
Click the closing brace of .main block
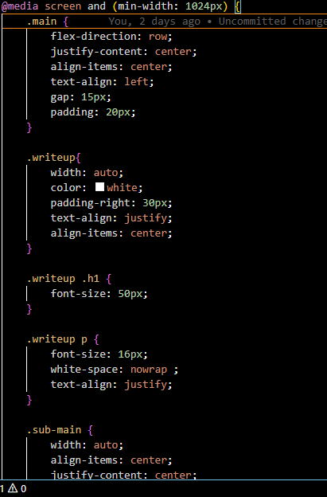29,127
